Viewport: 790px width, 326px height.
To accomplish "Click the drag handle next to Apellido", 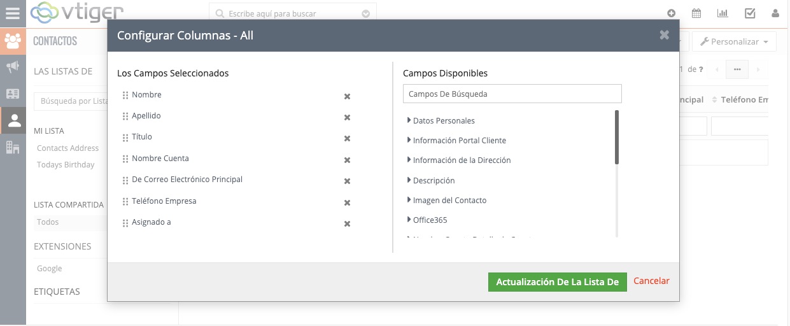I will [125, 117].
